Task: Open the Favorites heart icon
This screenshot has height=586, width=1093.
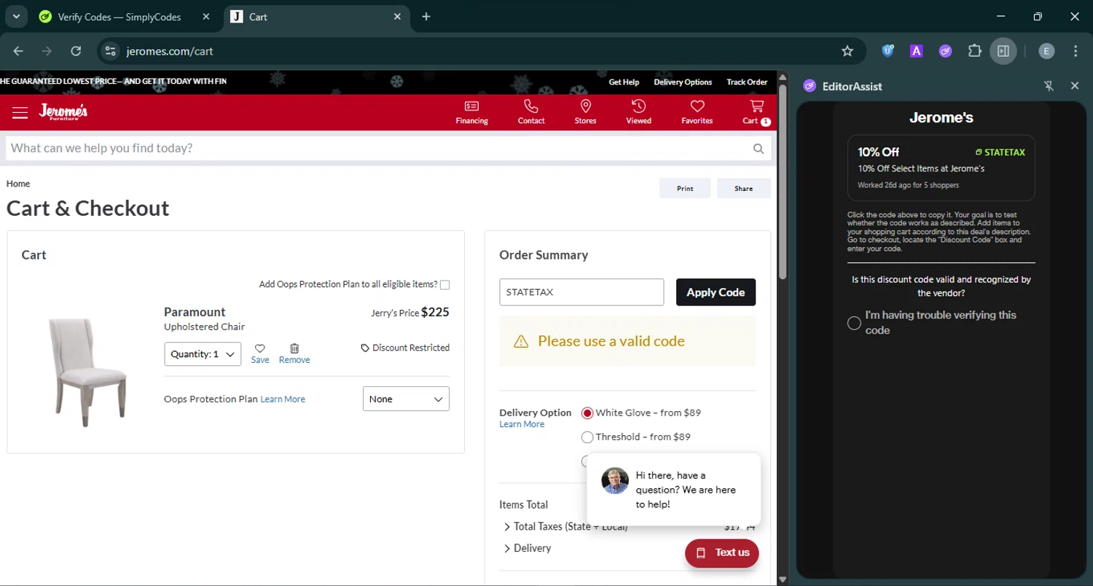Action: pos(697,112)
